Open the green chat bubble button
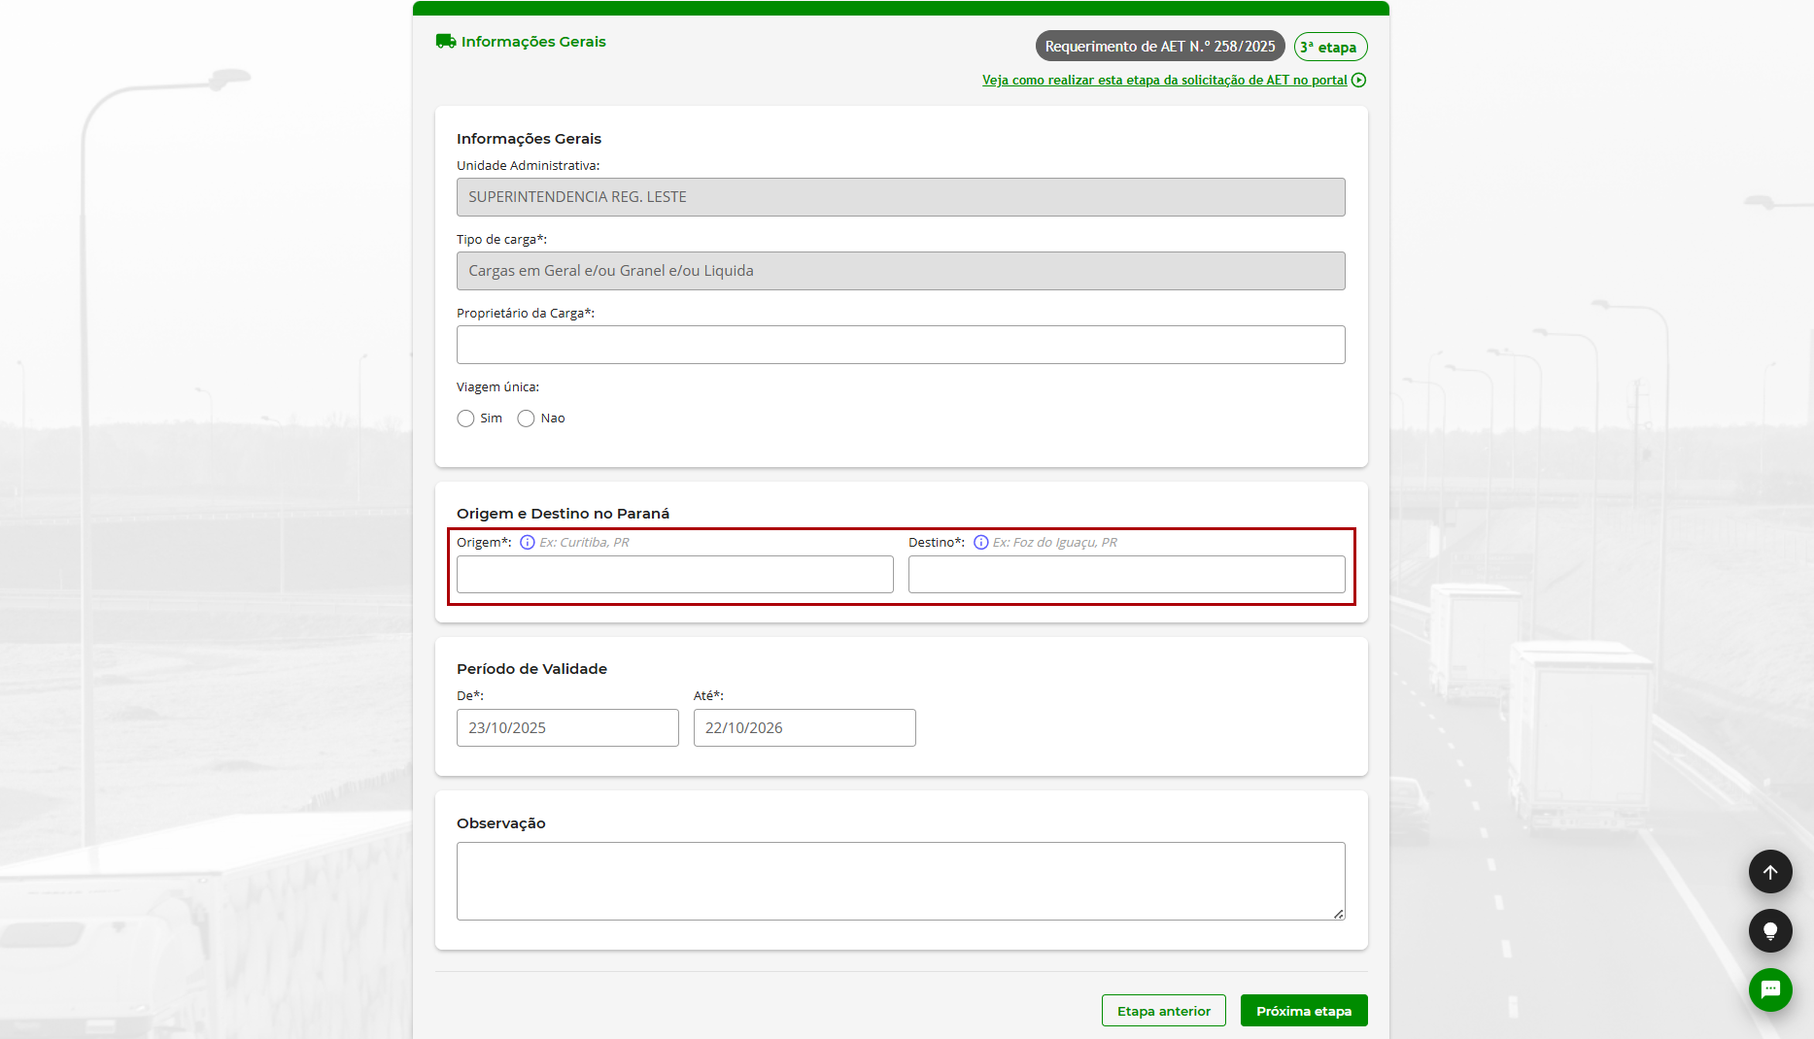Screen dimensions: 1814x1039 point(1770,989)
